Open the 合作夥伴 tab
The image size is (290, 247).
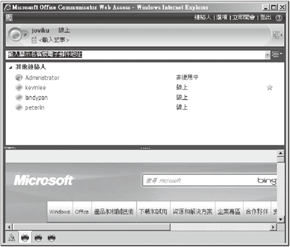tap(257, 212)
